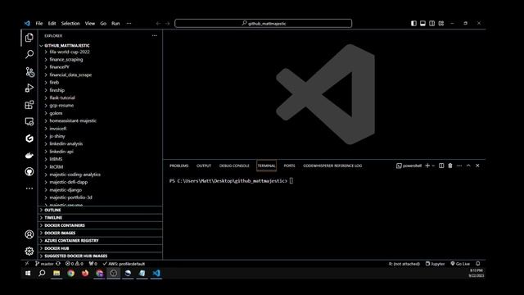This screenshot has width=524, height=295.
Task: Toggle the bottom panel visibility
Action: pos(422,24)
